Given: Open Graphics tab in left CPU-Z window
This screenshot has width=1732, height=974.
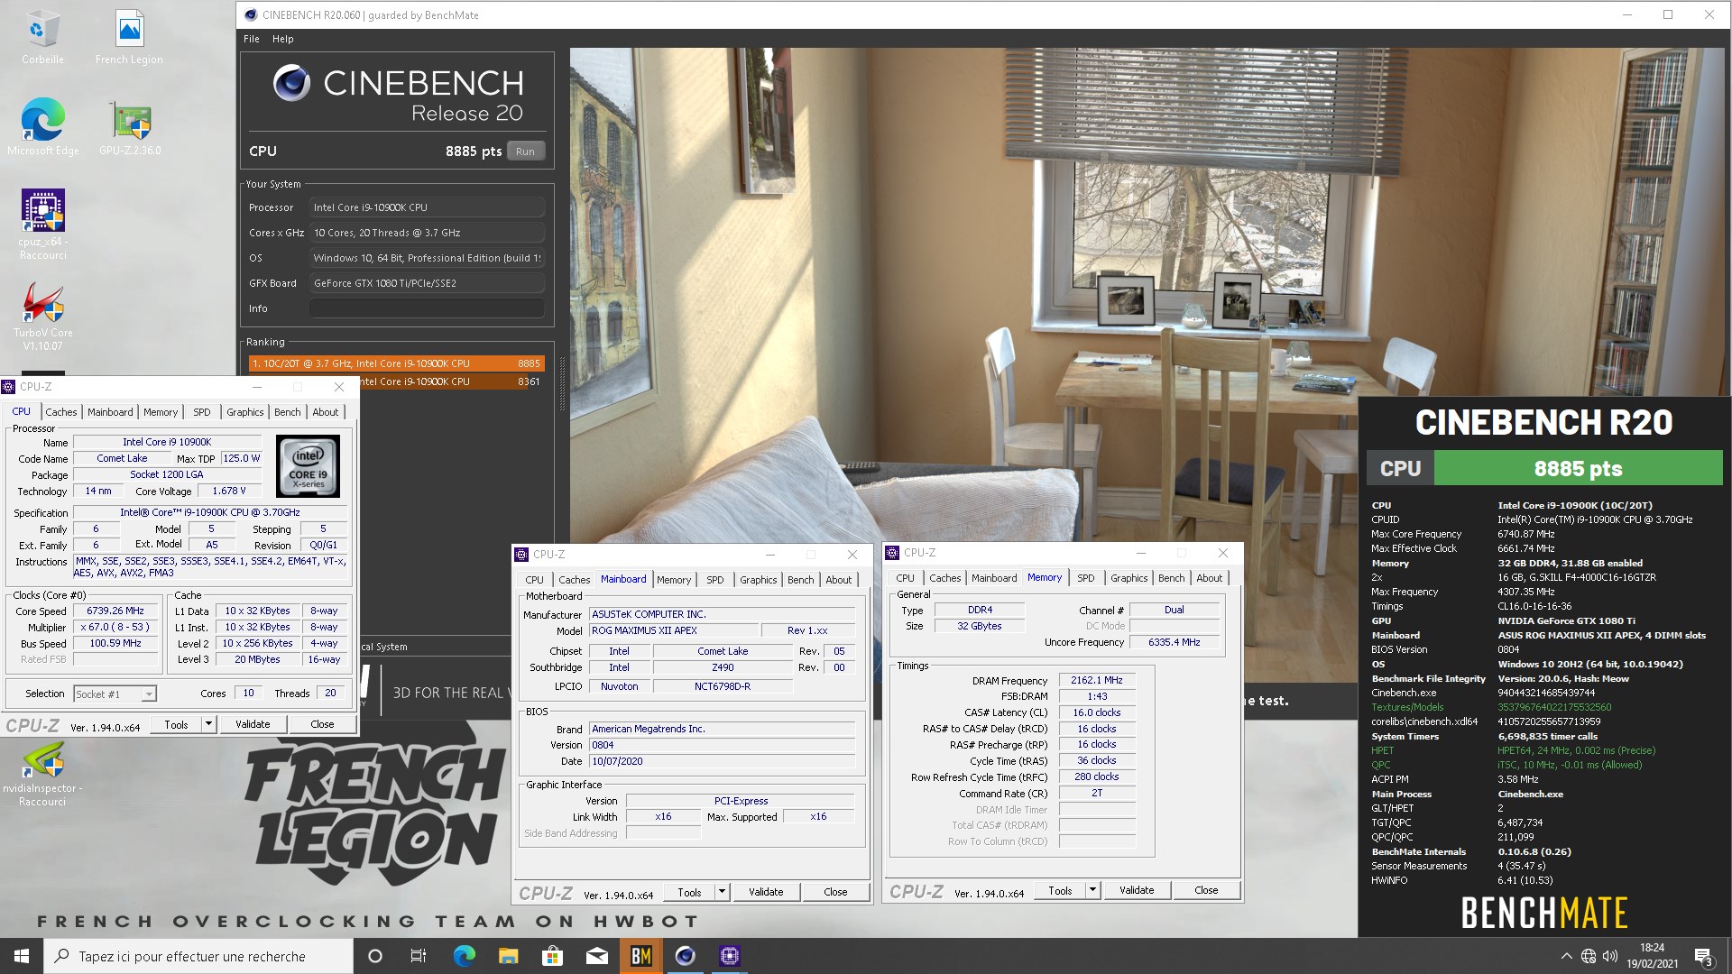Looking at the screenshot, I should pyautogui.click(x=245, y=412).
